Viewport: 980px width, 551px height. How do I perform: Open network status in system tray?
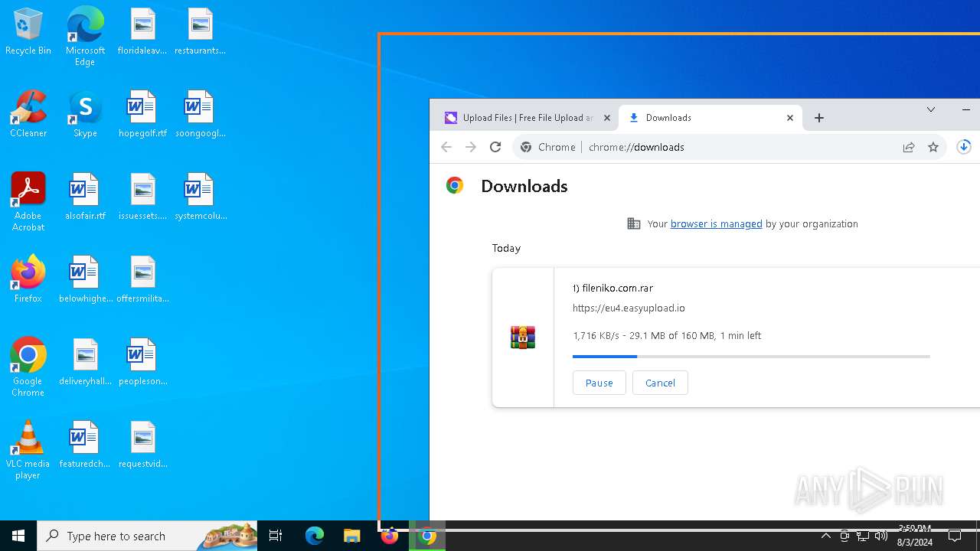863,536
